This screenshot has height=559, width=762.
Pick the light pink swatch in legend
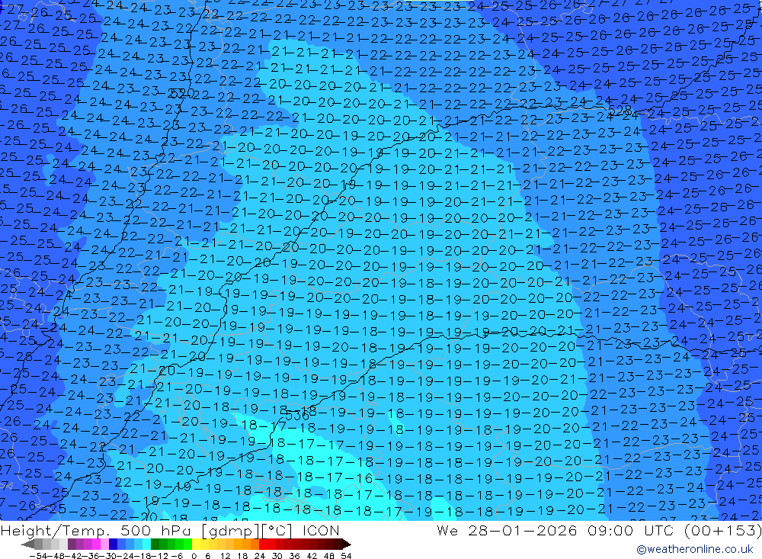point(104,544)
